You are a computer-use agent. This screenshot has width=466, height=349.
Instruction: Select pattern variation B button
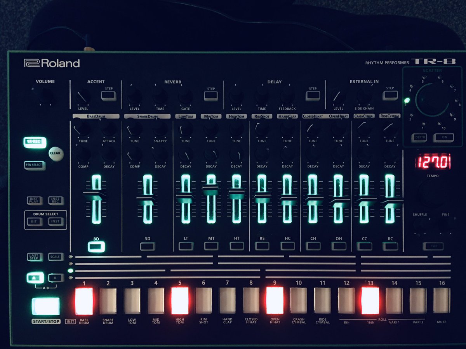pos(56,278)
